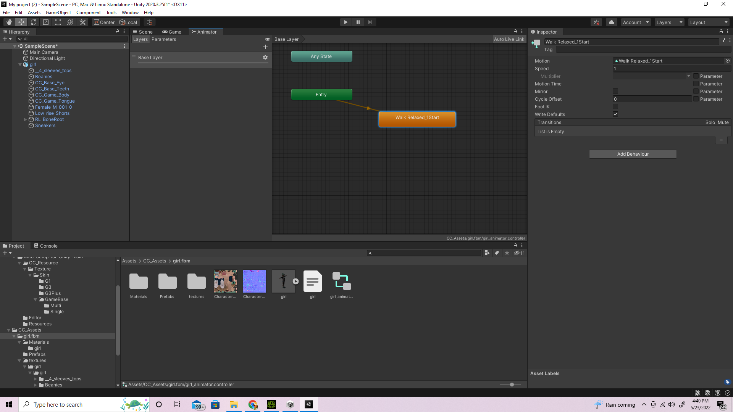Switch to the Game tab
Image resolution: width=733 pixels, height=412 pixels.
pyautogui.click(x=172, y=32)
